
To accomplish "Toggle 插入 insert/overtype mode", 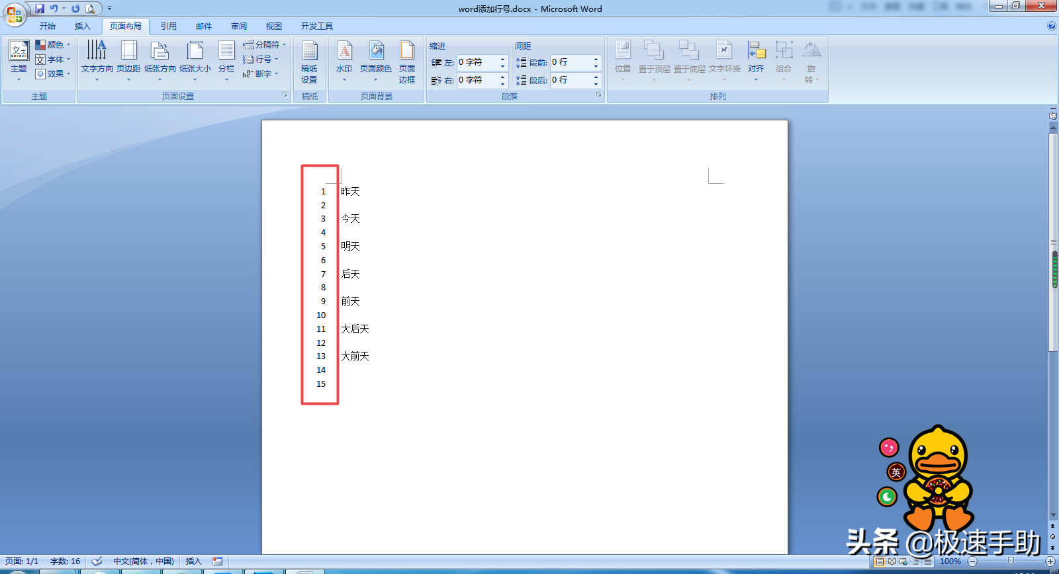I will (x=193, y=561).
